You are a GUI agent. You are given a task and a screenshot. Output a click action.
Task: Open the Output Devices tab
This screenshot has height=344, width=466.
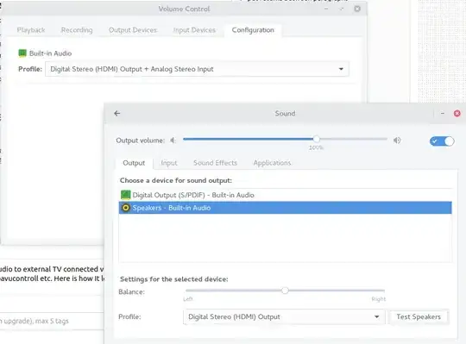(133, 30)
